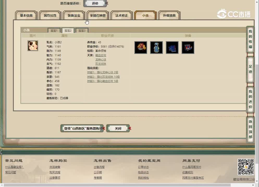
Task: Click 返回顶部 to go back to top
Action: (250, 130)
